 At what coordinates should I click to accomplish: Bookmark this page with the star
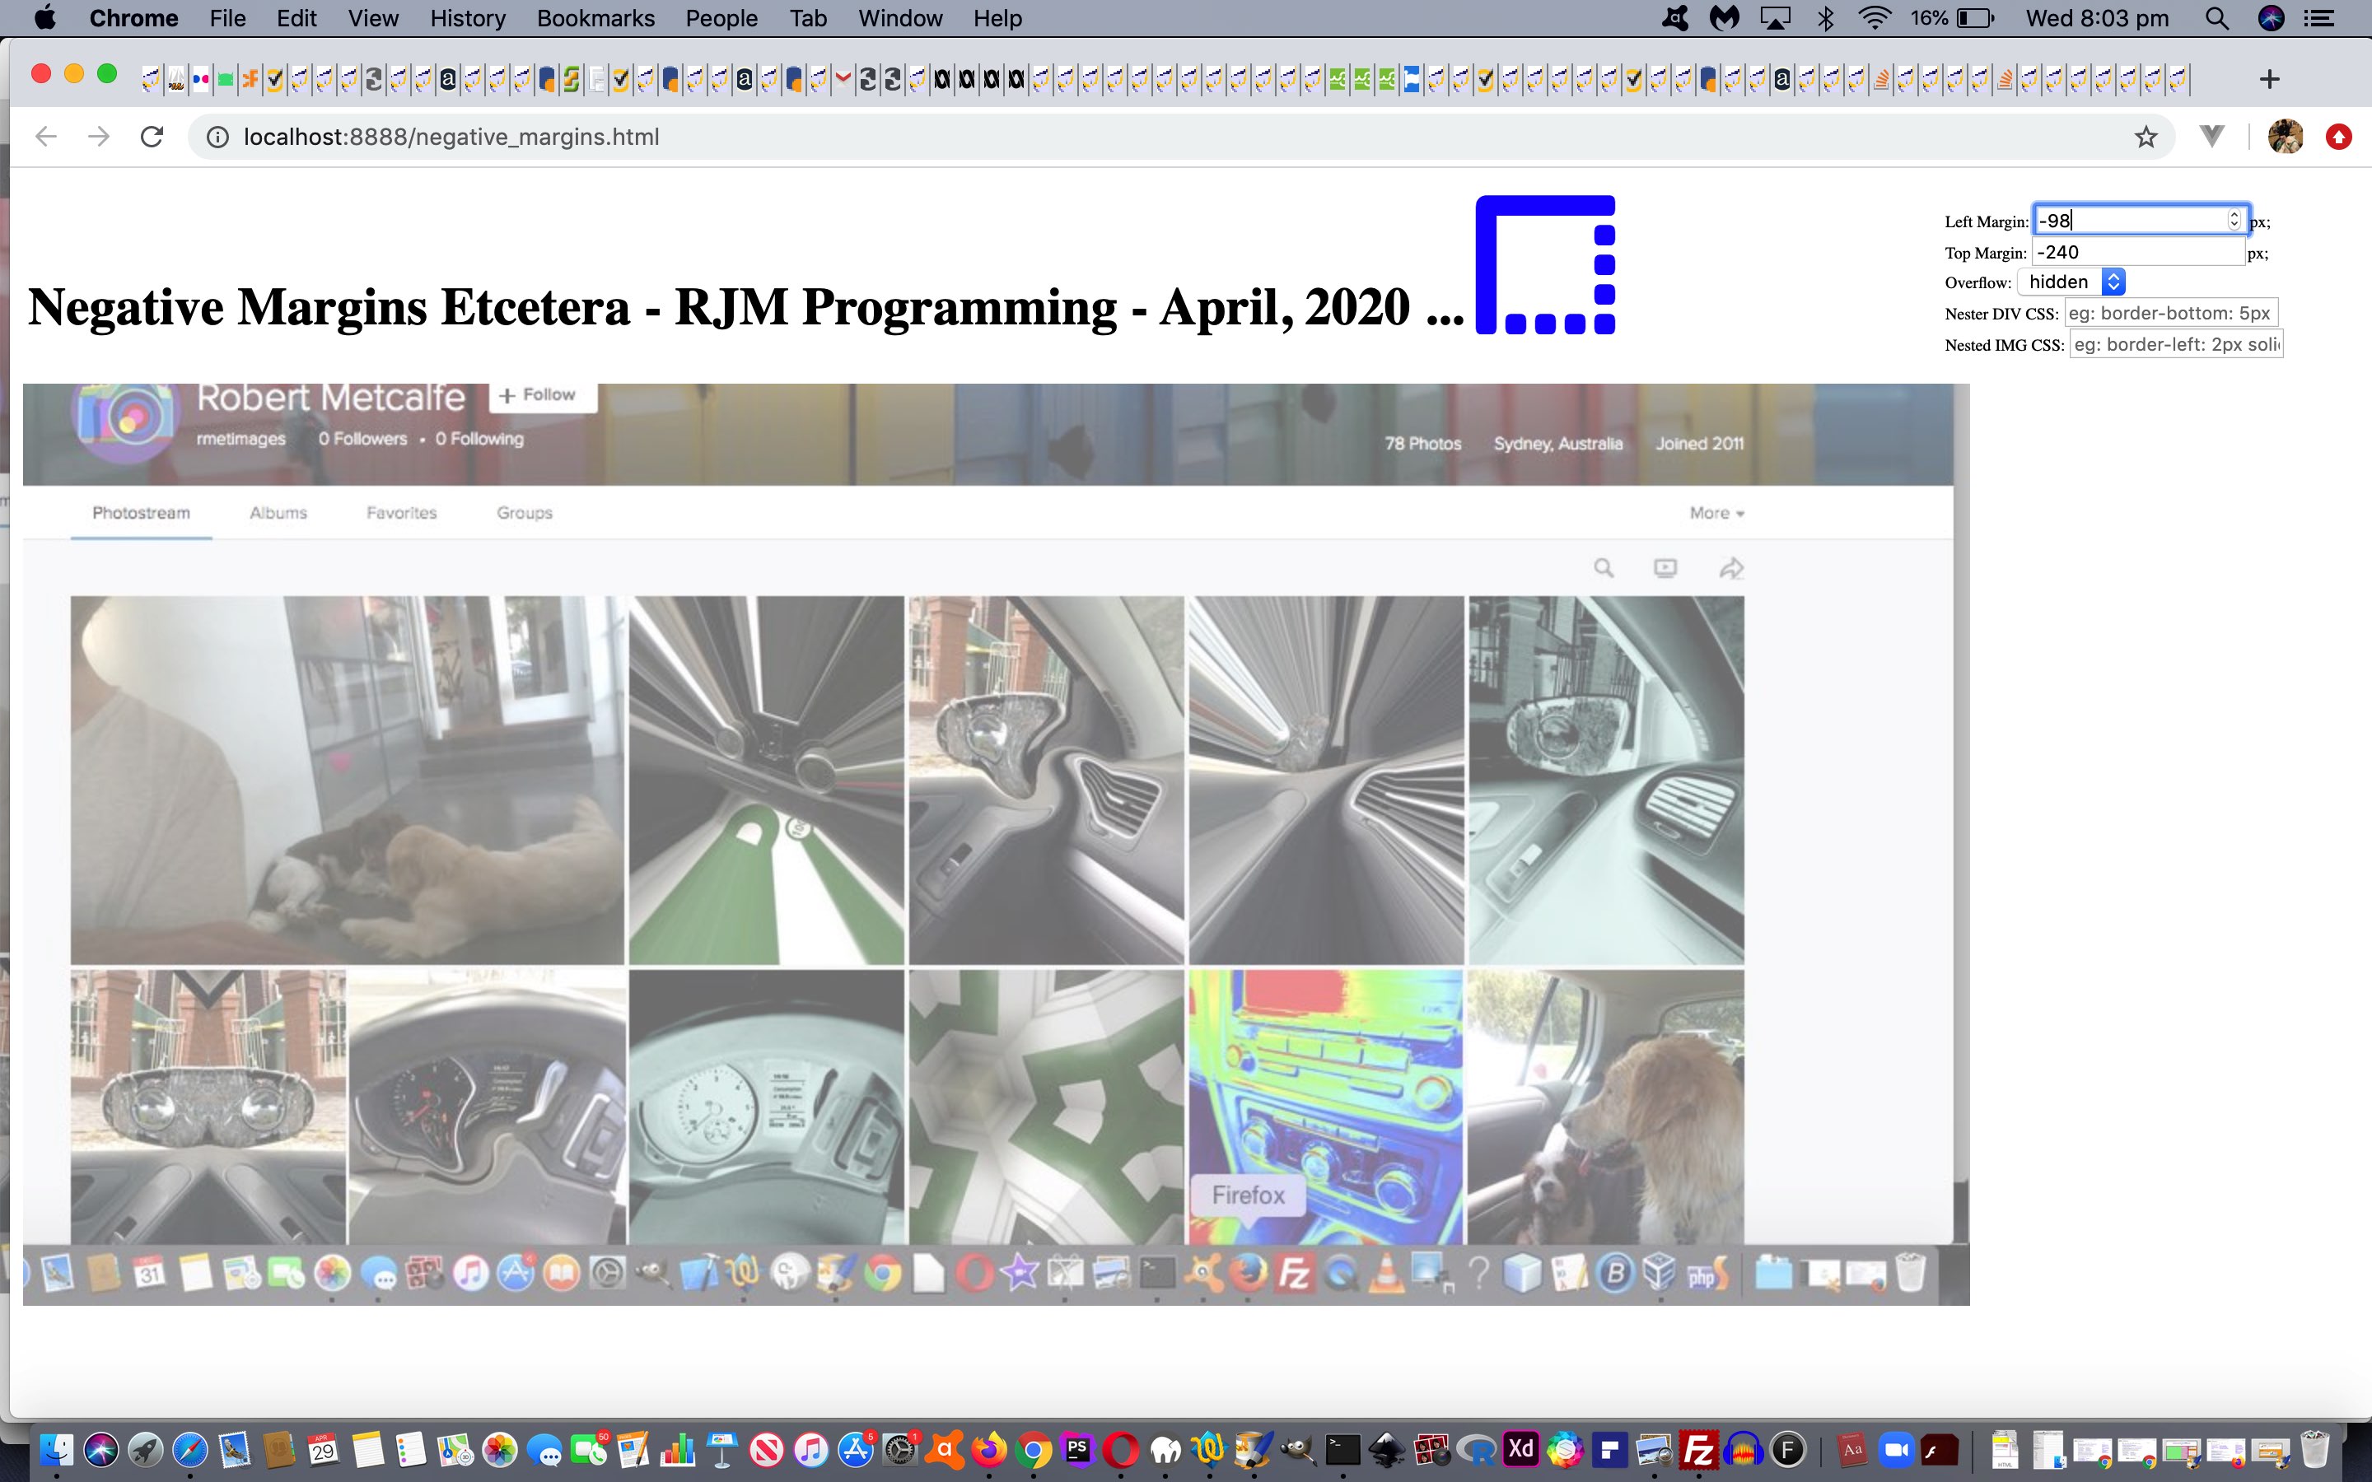pyautogui.click(x=2146, y=137)
